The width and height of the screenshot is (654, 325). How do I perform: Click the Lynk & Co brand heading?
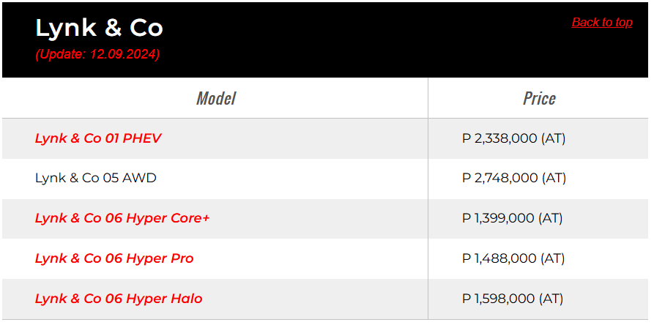point(99,28)
